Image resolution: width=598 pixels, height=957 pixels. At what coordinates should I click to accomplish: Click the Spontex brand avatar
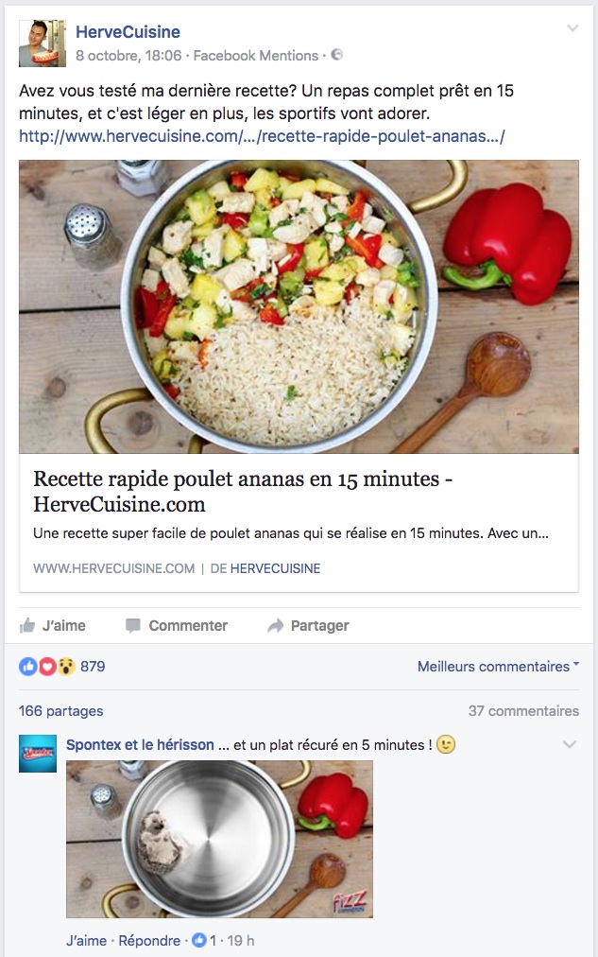click(x=38, y=754)
